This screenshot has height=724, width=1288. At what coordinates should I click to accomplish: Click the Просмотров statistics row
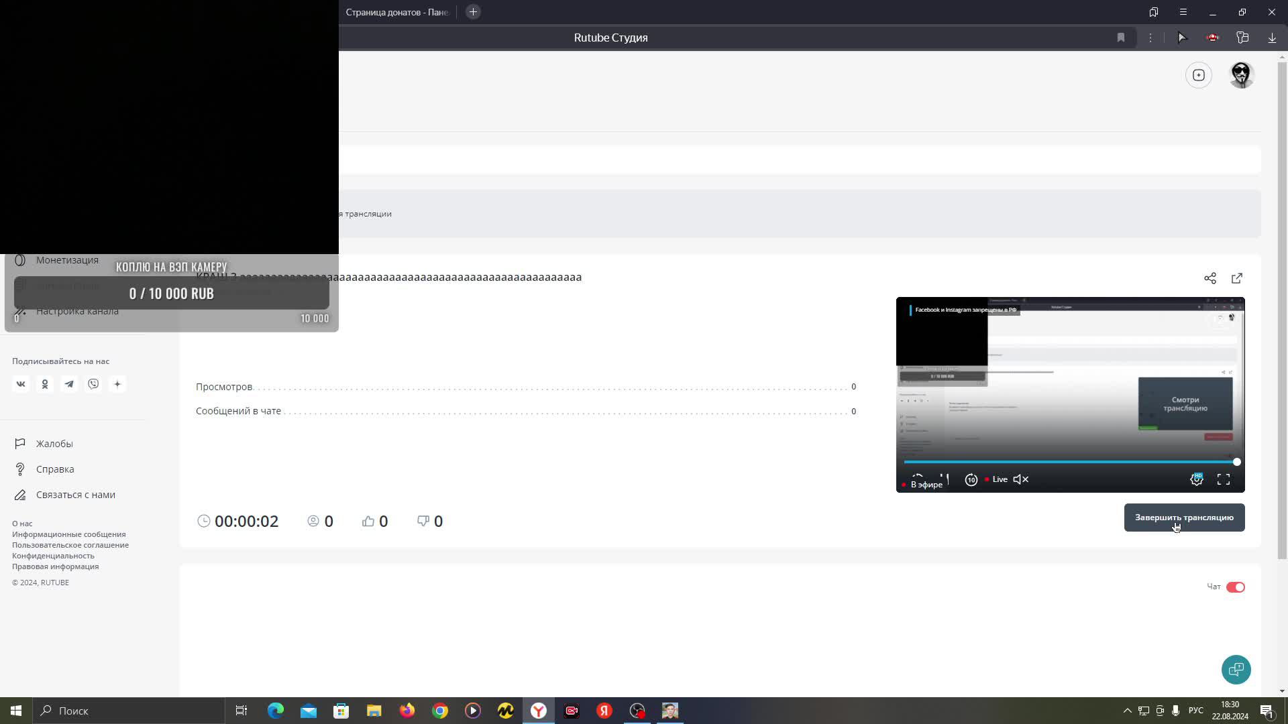click(x=526, y=387)
